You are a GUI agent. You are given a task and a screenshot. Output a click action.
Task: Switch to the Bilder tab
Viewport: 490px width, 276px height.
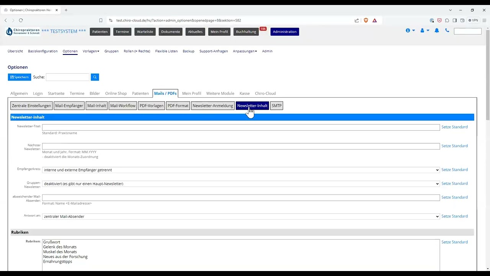pos(95,93)
